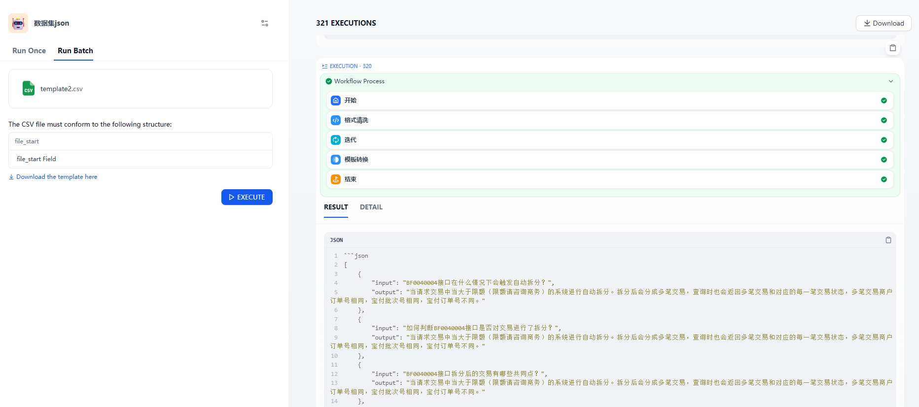Image resolution: width=919 pixels, height=407 pixels.
Task: Click the input line starting BF0040004接口在什么情况下
Action: [x=463, y=283]
